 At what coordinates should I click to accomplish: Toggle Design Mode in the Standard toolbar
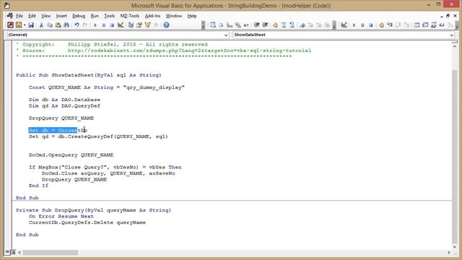pos(121,25)
